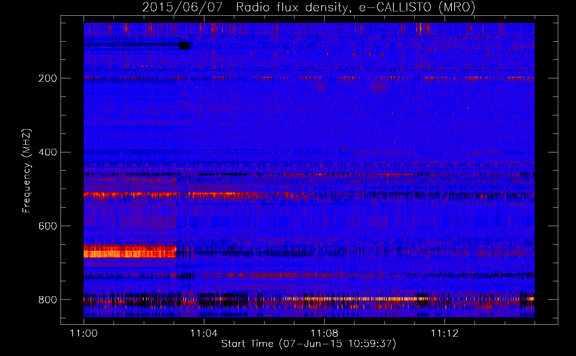Click the plot title 2015/06/07 Radio flux density

click(x=309, y=7)
